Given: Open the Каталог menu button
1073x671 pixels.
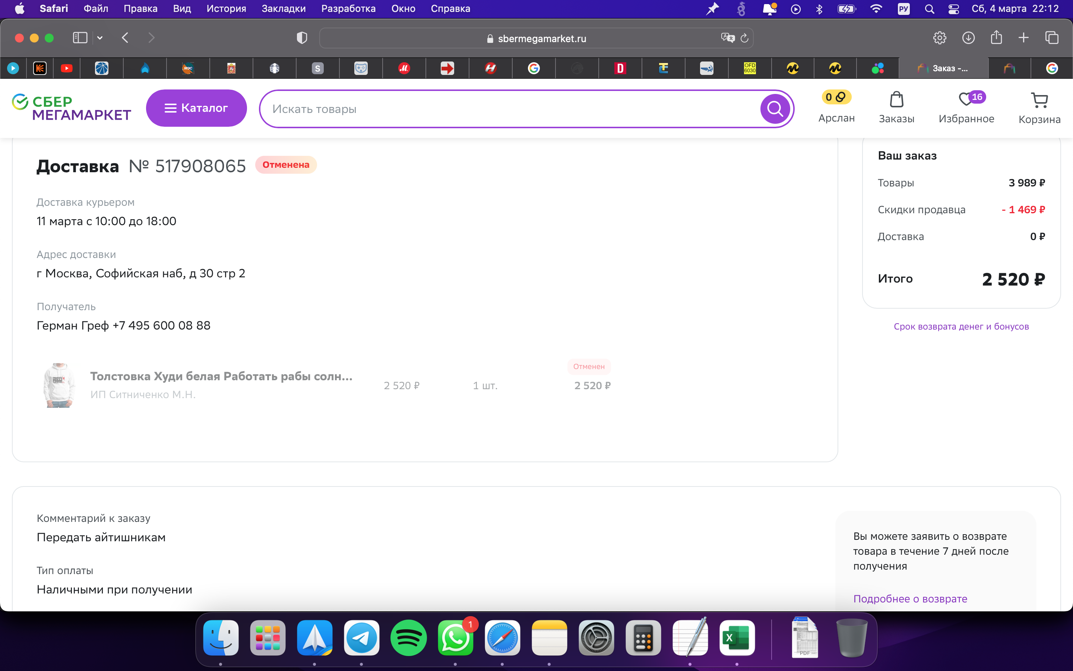Looking at the screenshot, I should click(x=196, y=108).
